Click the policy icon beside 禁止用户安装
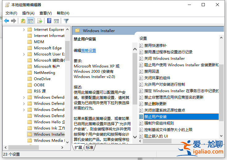 click(141, 117)
